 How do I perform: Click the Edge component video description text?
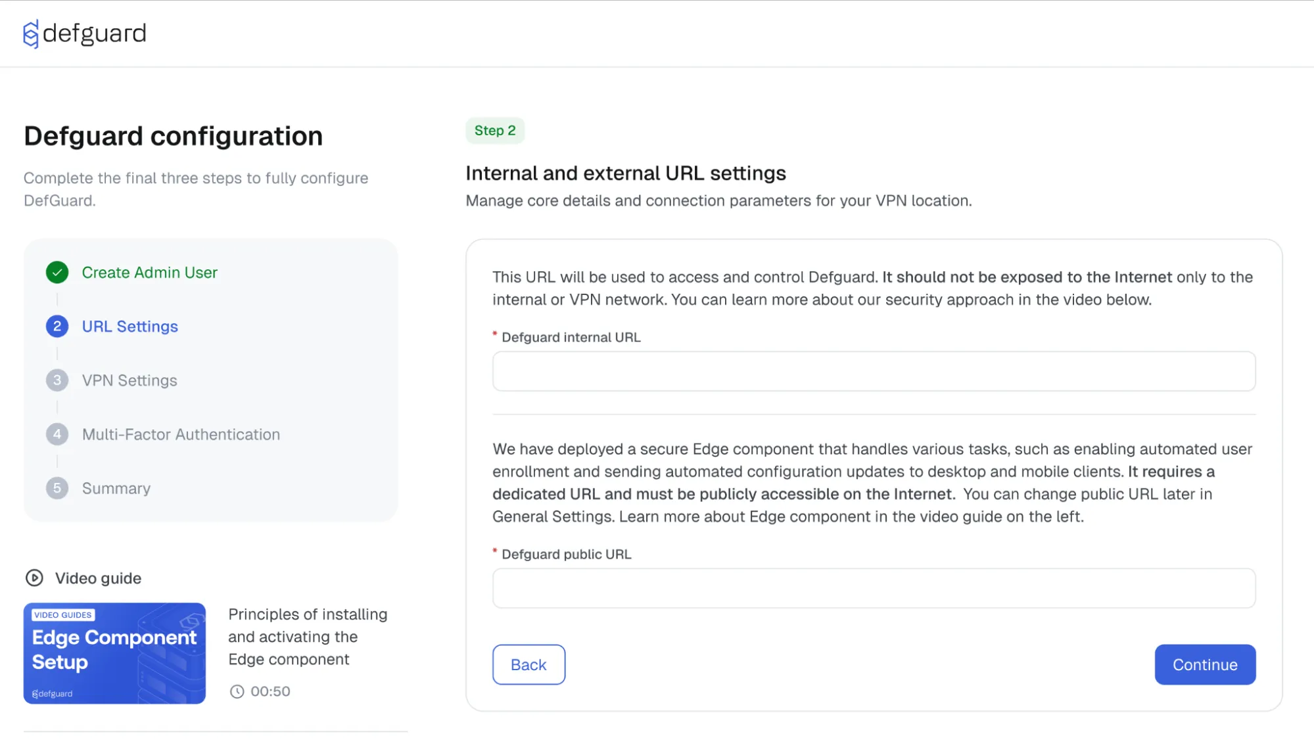[x=308, y=637]
